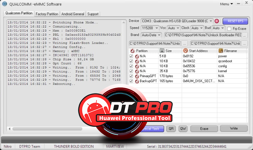Open the Menu dropdown in title bar
253x150 pixels.
click(227, 4)
